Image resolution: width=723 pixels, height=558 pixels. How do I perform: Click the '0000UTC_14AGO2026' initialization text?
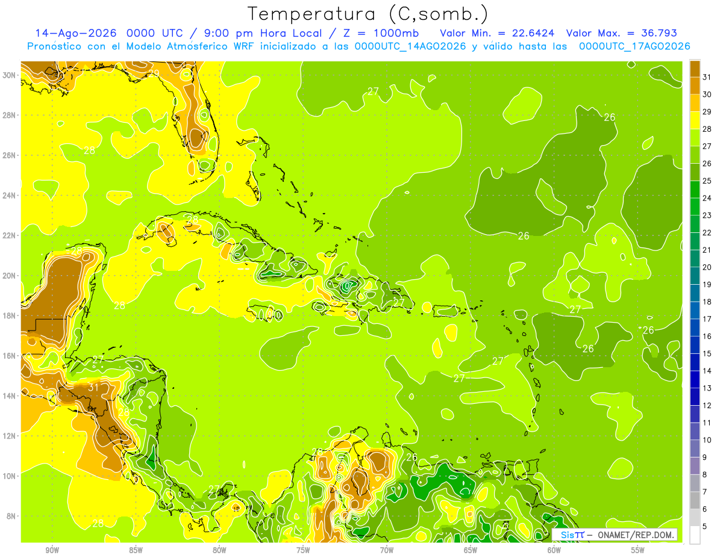(x=410, y=46)
